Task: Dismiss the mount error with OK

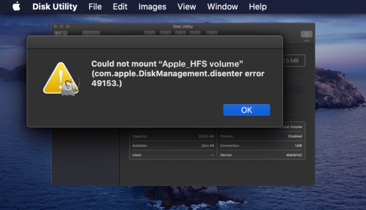Action: [246, 110]
